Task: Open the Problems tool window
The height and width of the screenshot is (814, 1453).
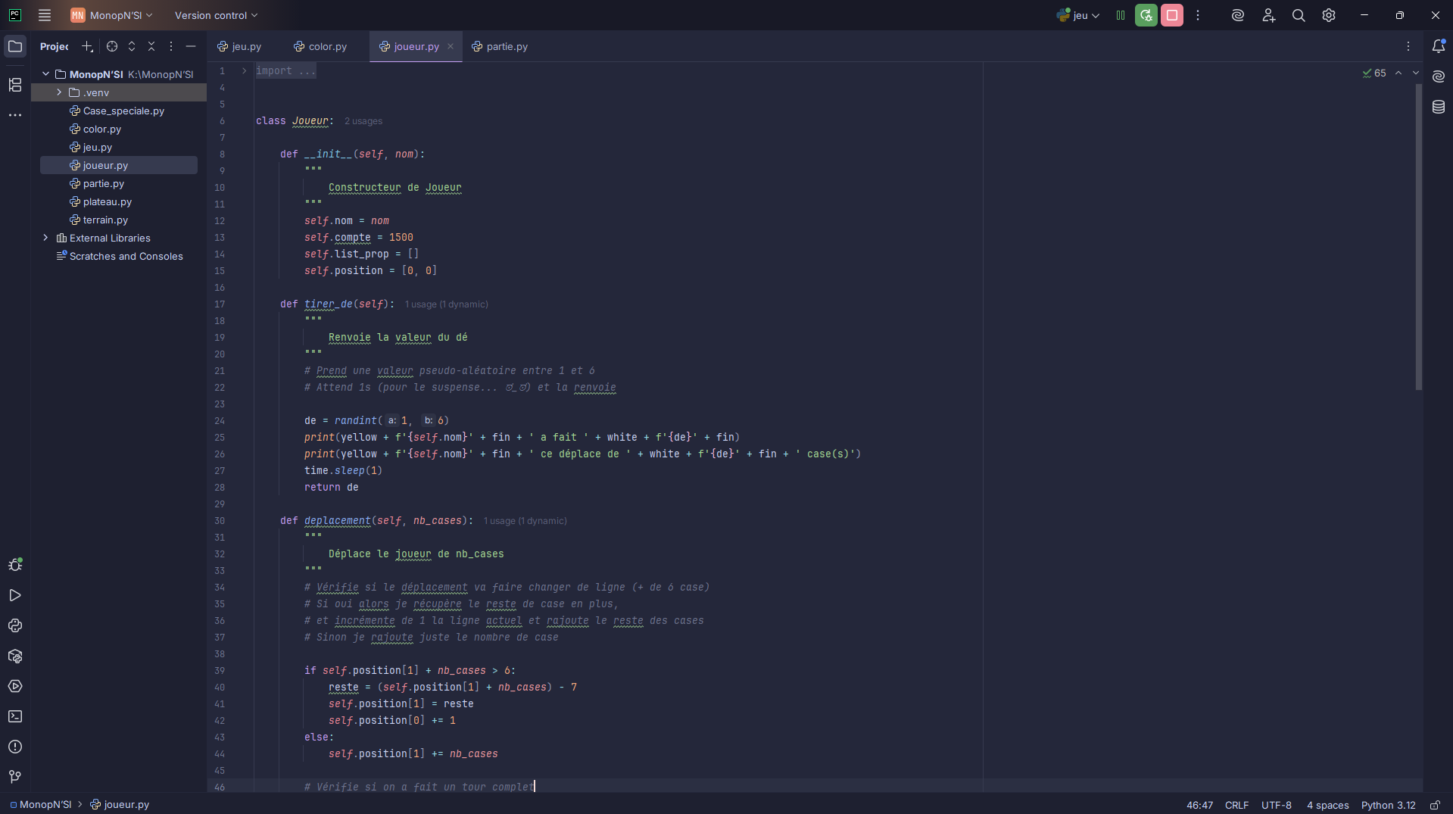Action: point(15,747)
